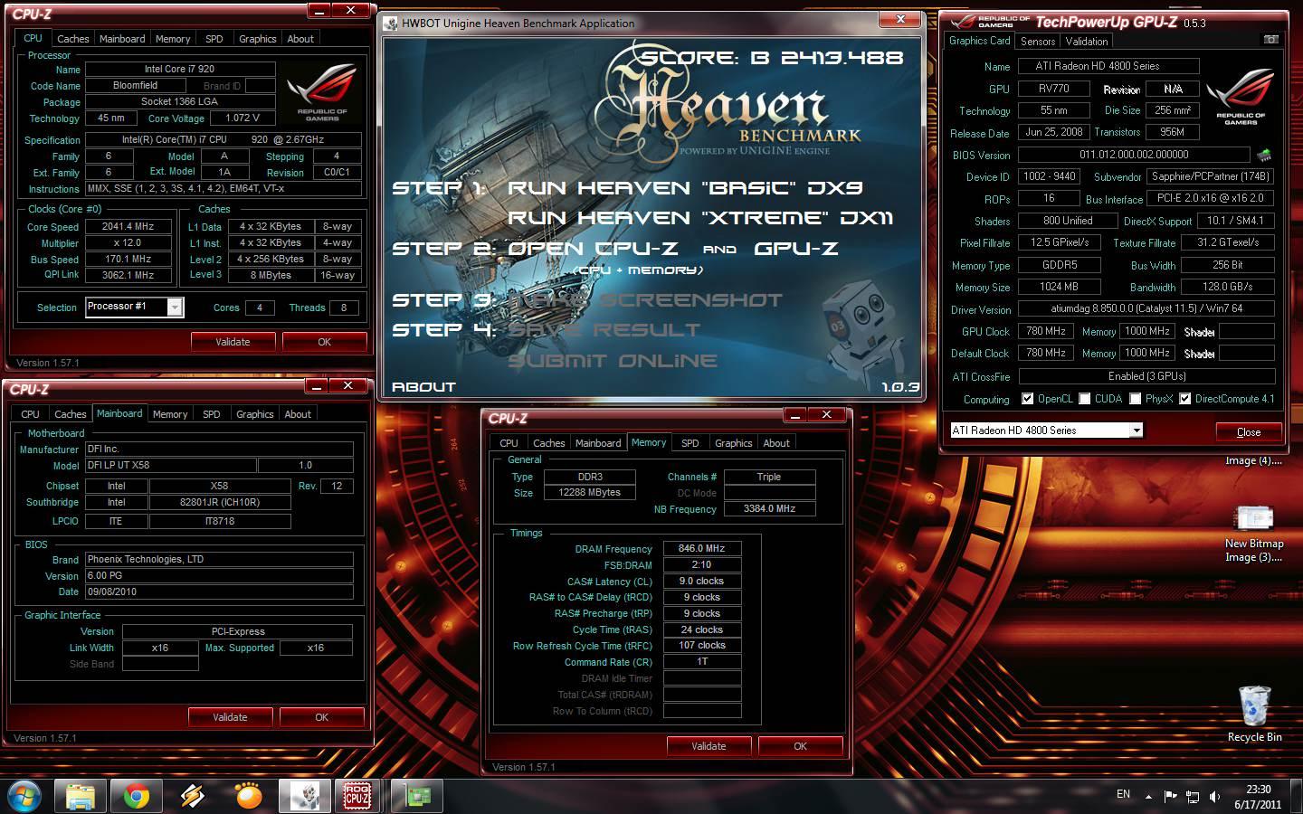
Task: Switch to the Sensors tab in GPU-Z
Action: pyautogui.click(x=1038, y=41)
